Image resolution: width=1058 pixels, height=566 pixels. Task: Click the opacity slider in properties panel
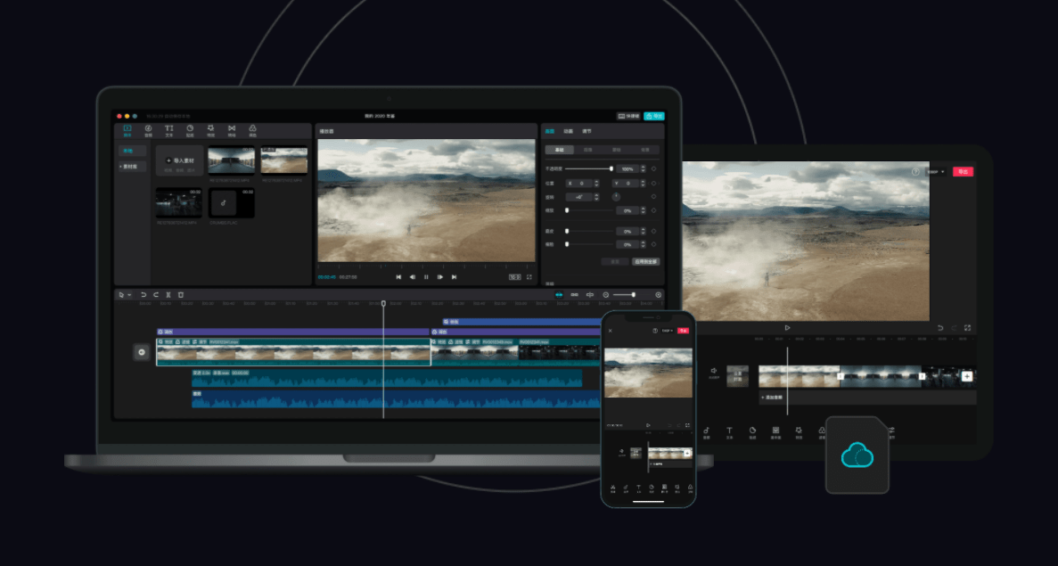click(x=588, y=168)
